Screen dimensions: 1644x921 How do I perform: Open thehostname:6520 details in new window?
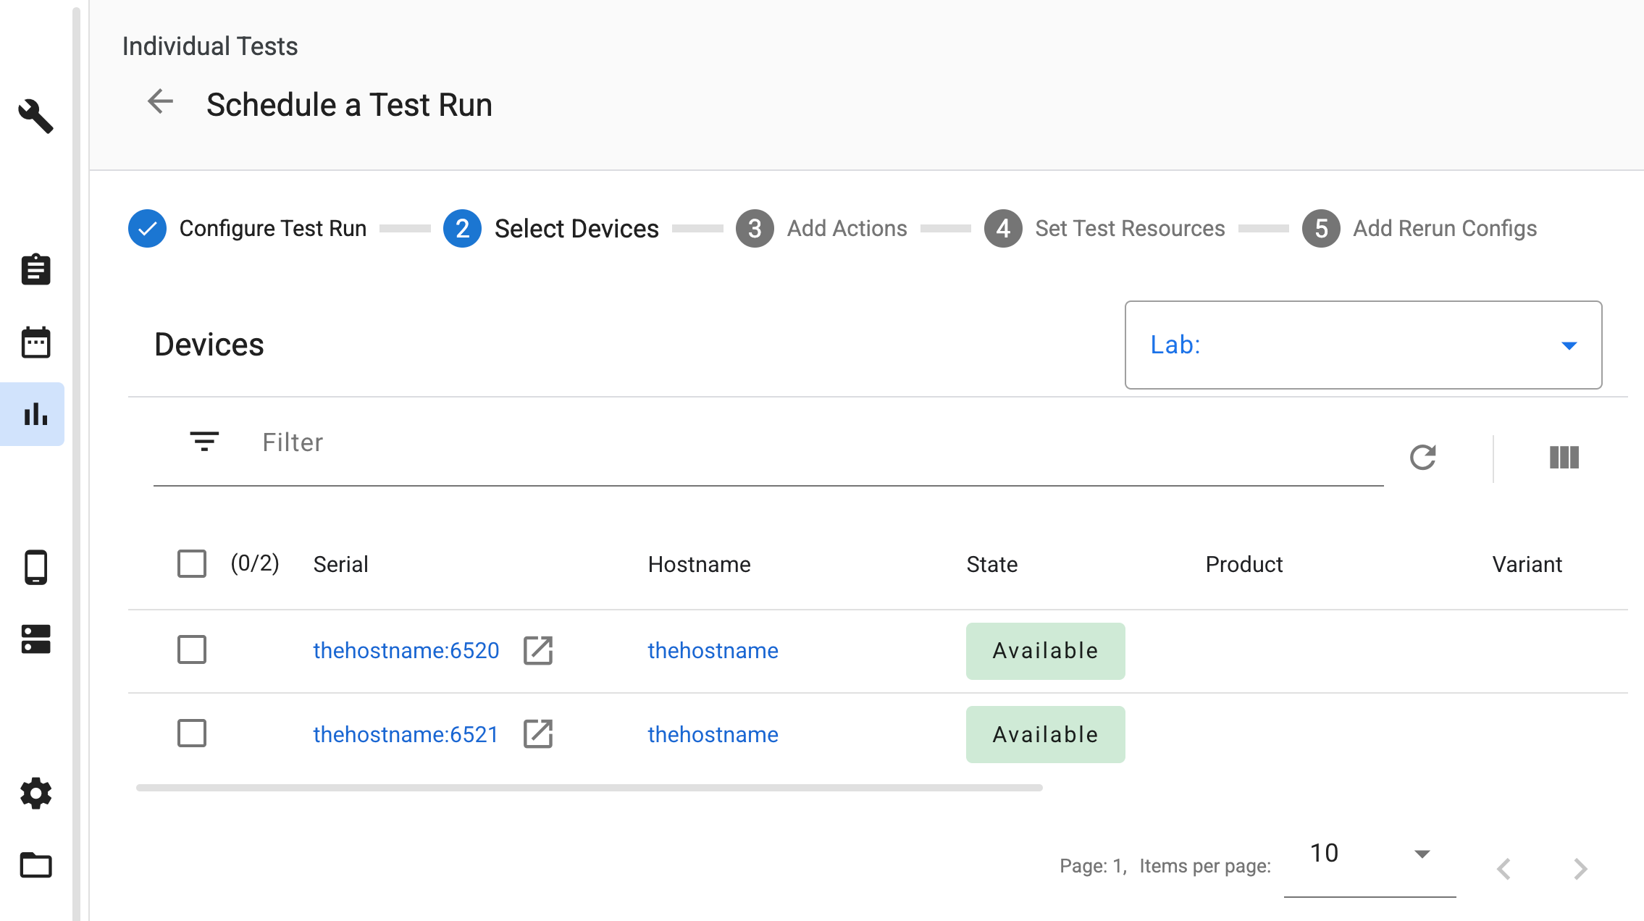coord(538,650)
